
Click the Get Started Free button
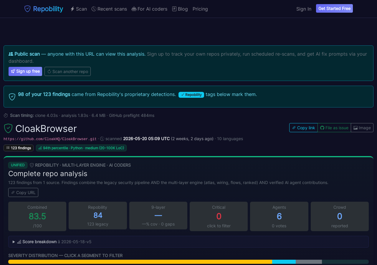click(x=334, y=9)
